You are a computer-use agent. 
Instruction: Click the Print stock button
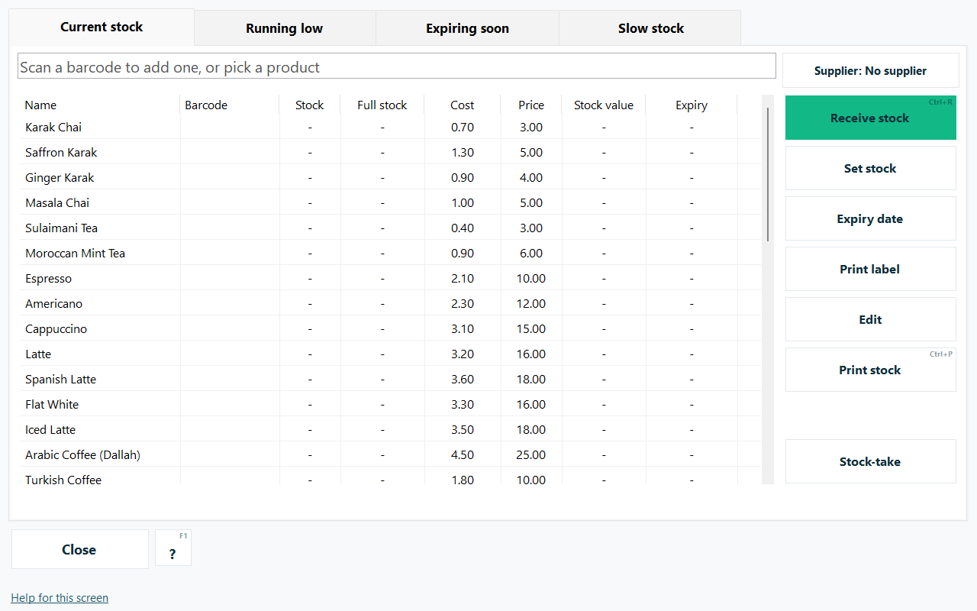[870, 370]
